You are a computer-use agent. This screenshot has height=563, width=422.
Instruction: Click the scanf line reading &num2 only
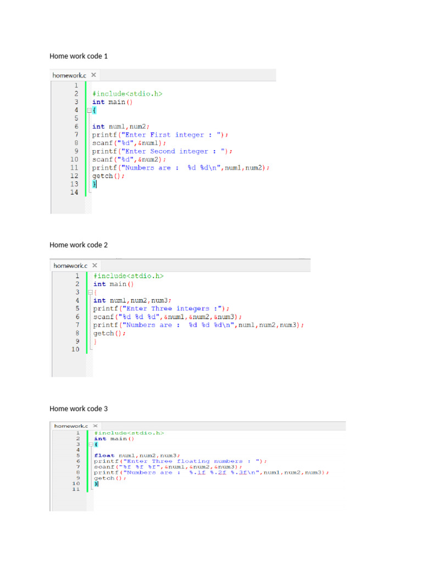point(129,160)
